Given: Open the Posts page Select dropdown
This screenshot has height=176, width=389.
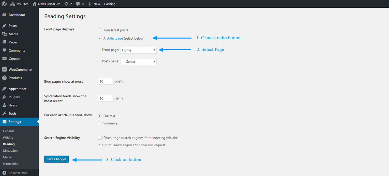Looking at the screenshot, I should pos(138,61).
